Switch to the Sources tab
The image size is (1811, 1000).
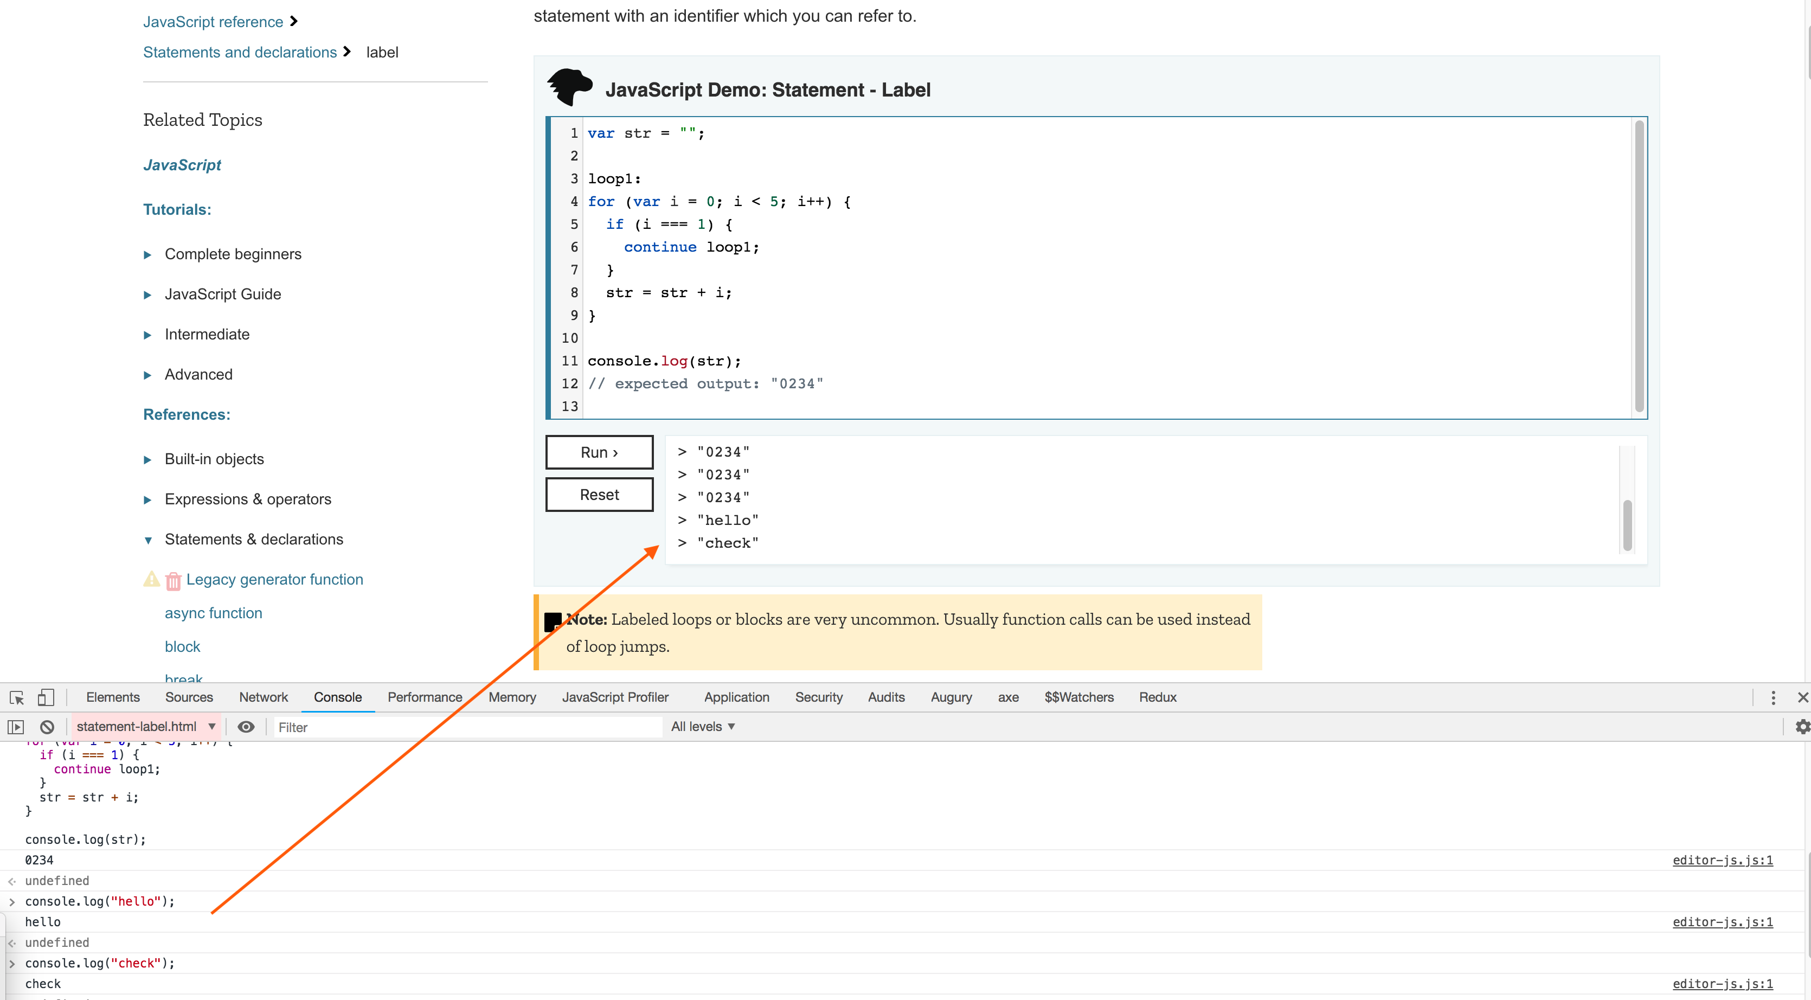point(188,697)
